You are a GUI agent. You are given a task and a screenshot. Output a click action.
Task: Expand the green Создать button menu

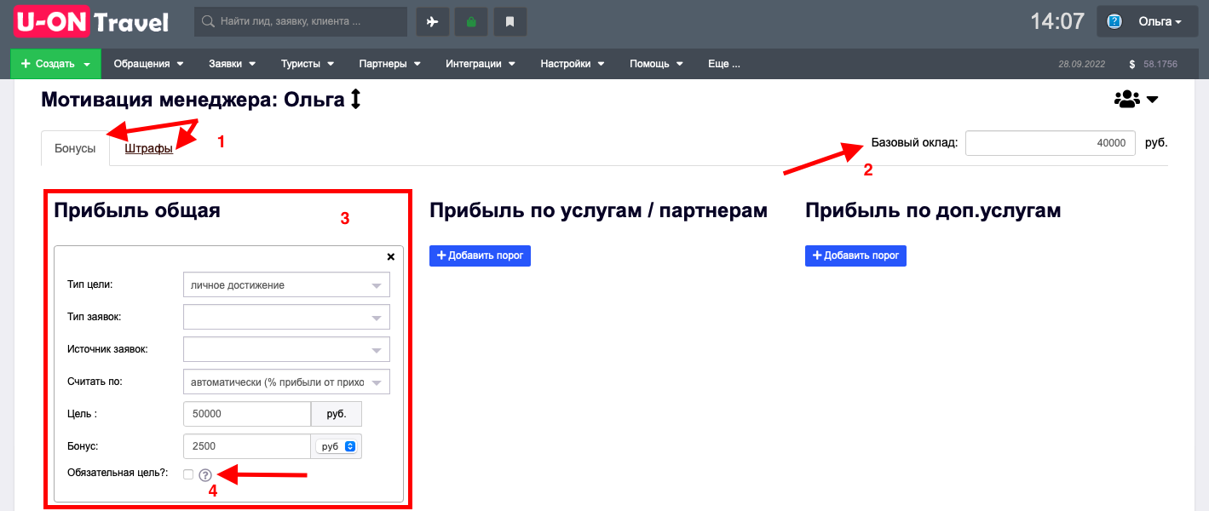(x=55, y=64)
